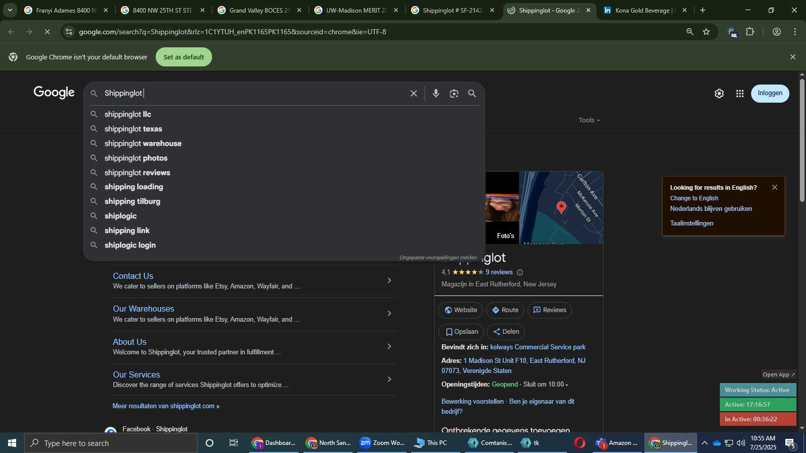This screenshot has height=453, width=806.
Task: Dismiss the default browser notification bar
Action: [x=792, y=57]
